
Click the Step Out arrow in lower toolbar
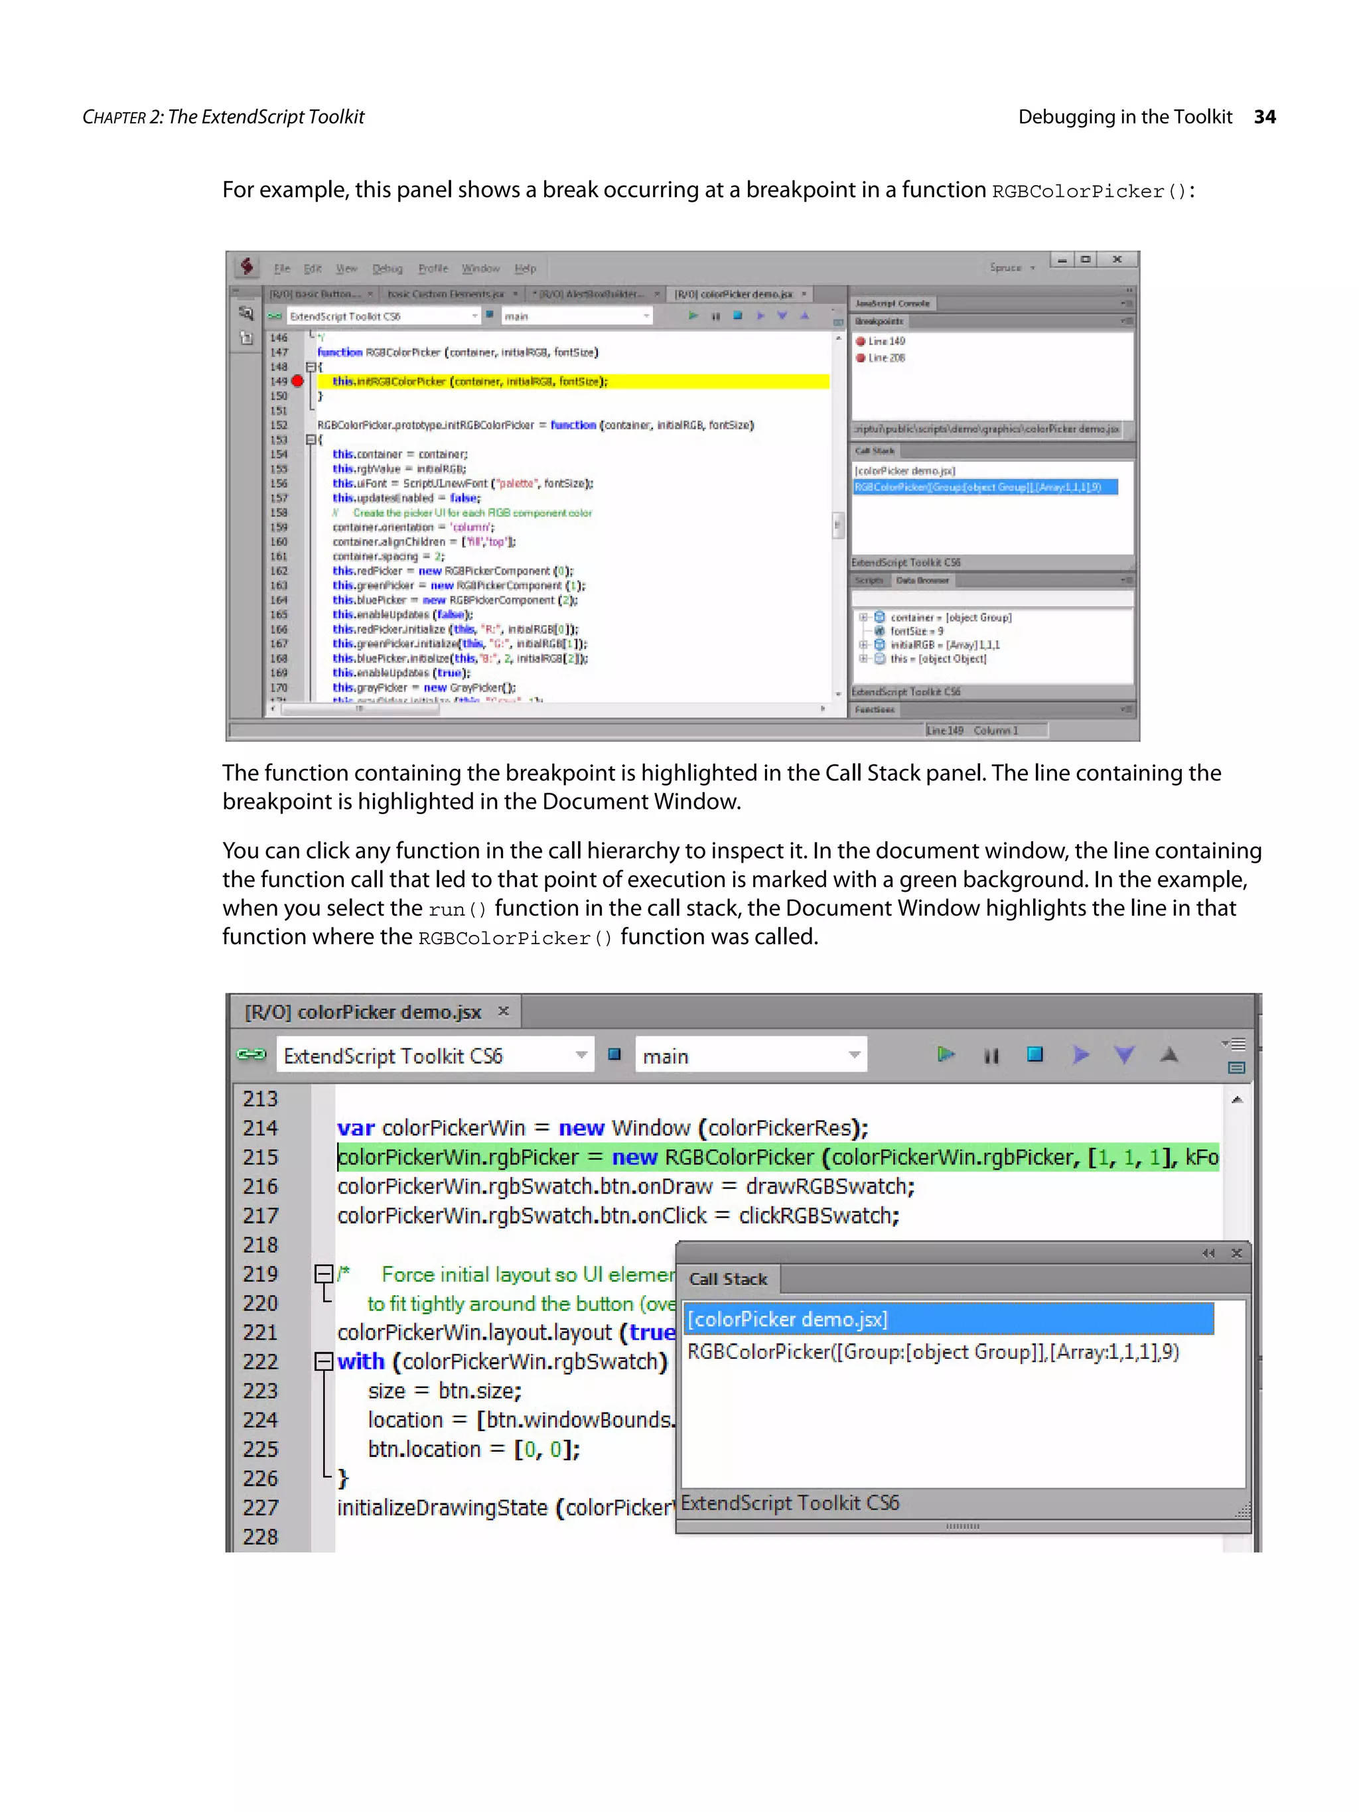(1169, 1054)
